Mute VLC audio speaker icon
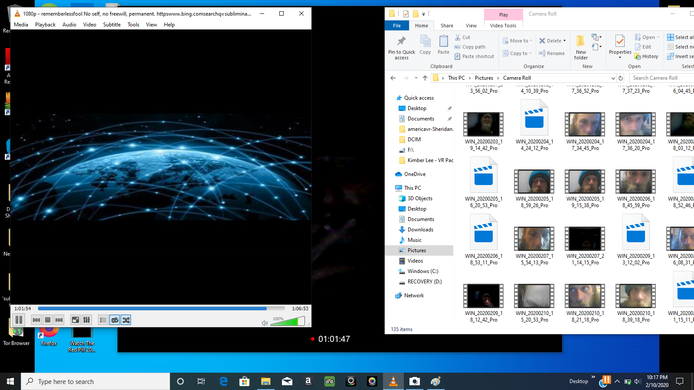This screenshot has height=390, width=694. [265, 323]
